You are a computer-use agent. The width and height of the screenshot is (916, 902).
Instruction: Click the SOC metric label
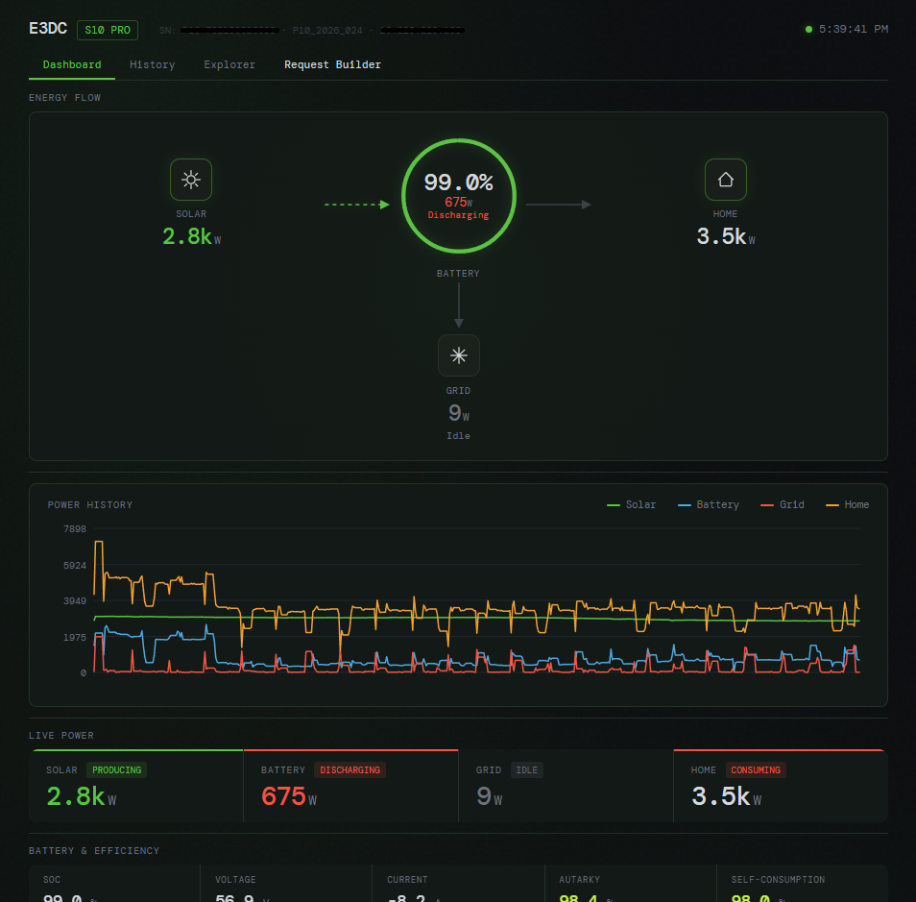coord(52,880)
